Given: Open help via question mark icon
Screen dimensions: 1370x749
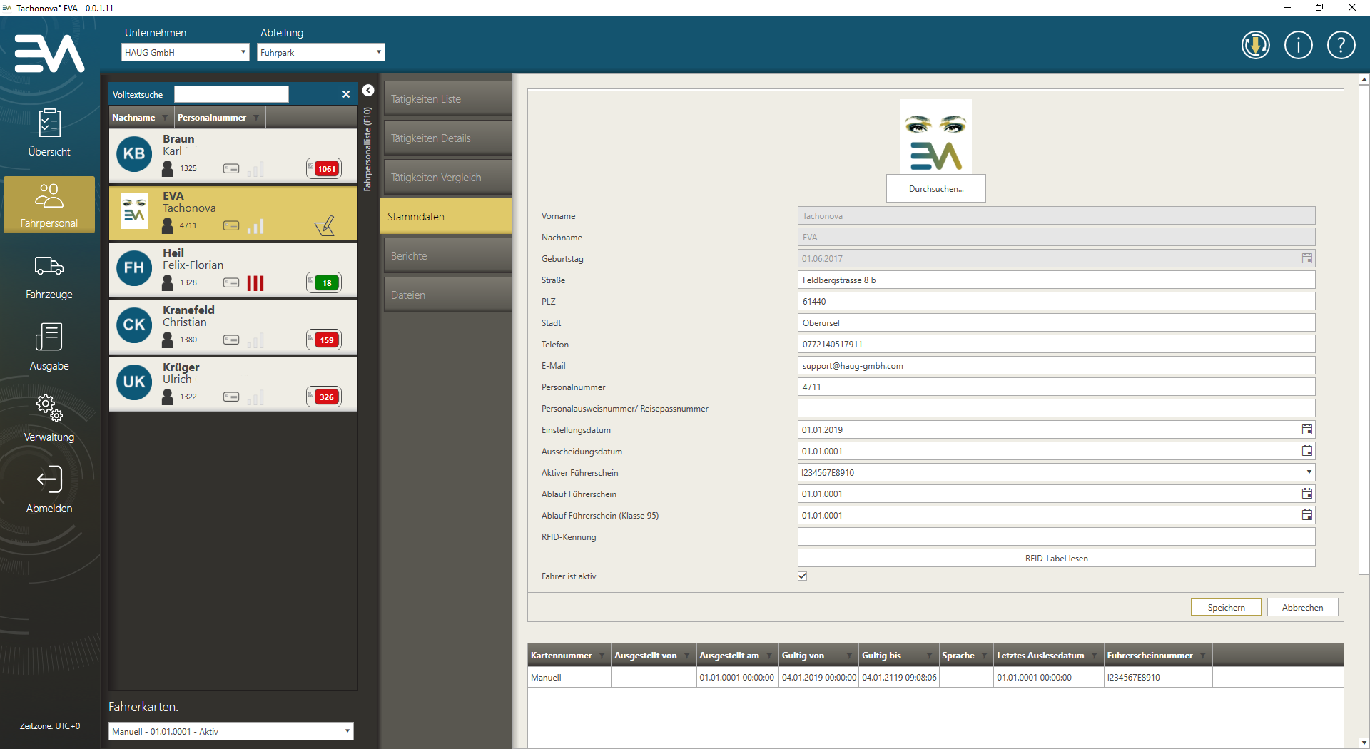Looking at the screenshot, I should [x=1341, y=46].
